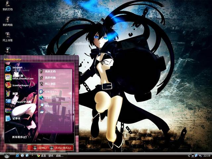Open 我的文档 desktop icon
The width and height of the screenshot is (212, 159).
coord(7,6)
